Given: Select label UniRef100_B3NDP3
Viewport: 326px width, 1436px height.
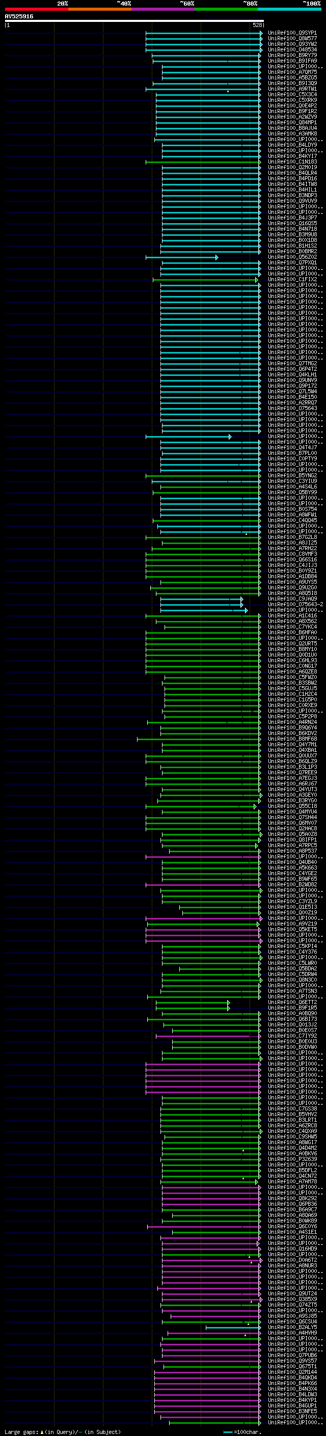Looking at the screenshot, I should tap(292, 195).
